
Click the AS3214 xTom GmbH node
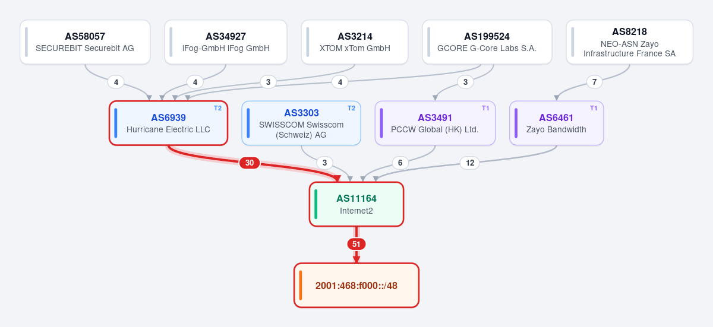point(355,42)
